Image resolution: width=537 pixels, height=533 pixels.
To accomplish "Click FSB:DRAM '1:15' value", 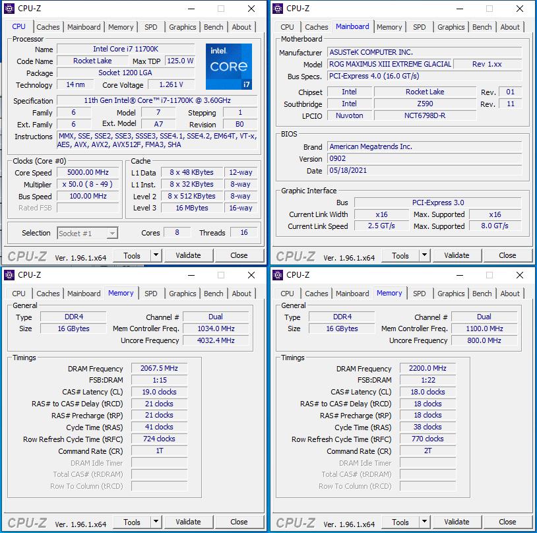I will click(159, 380).
